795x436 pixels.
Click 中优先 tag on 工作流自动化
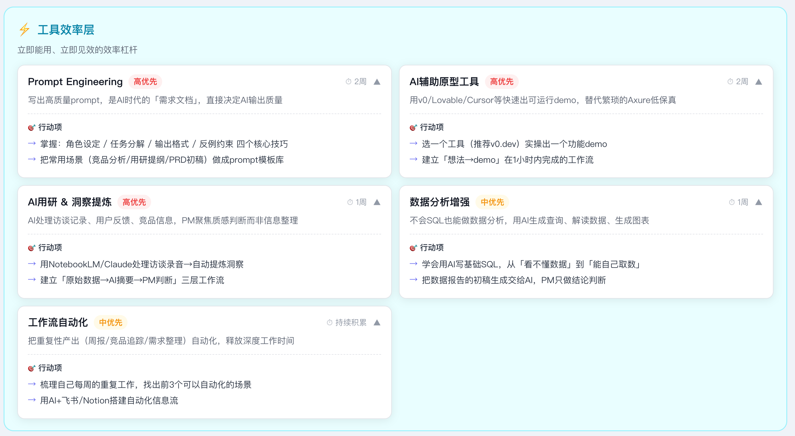tap(110, 323)
